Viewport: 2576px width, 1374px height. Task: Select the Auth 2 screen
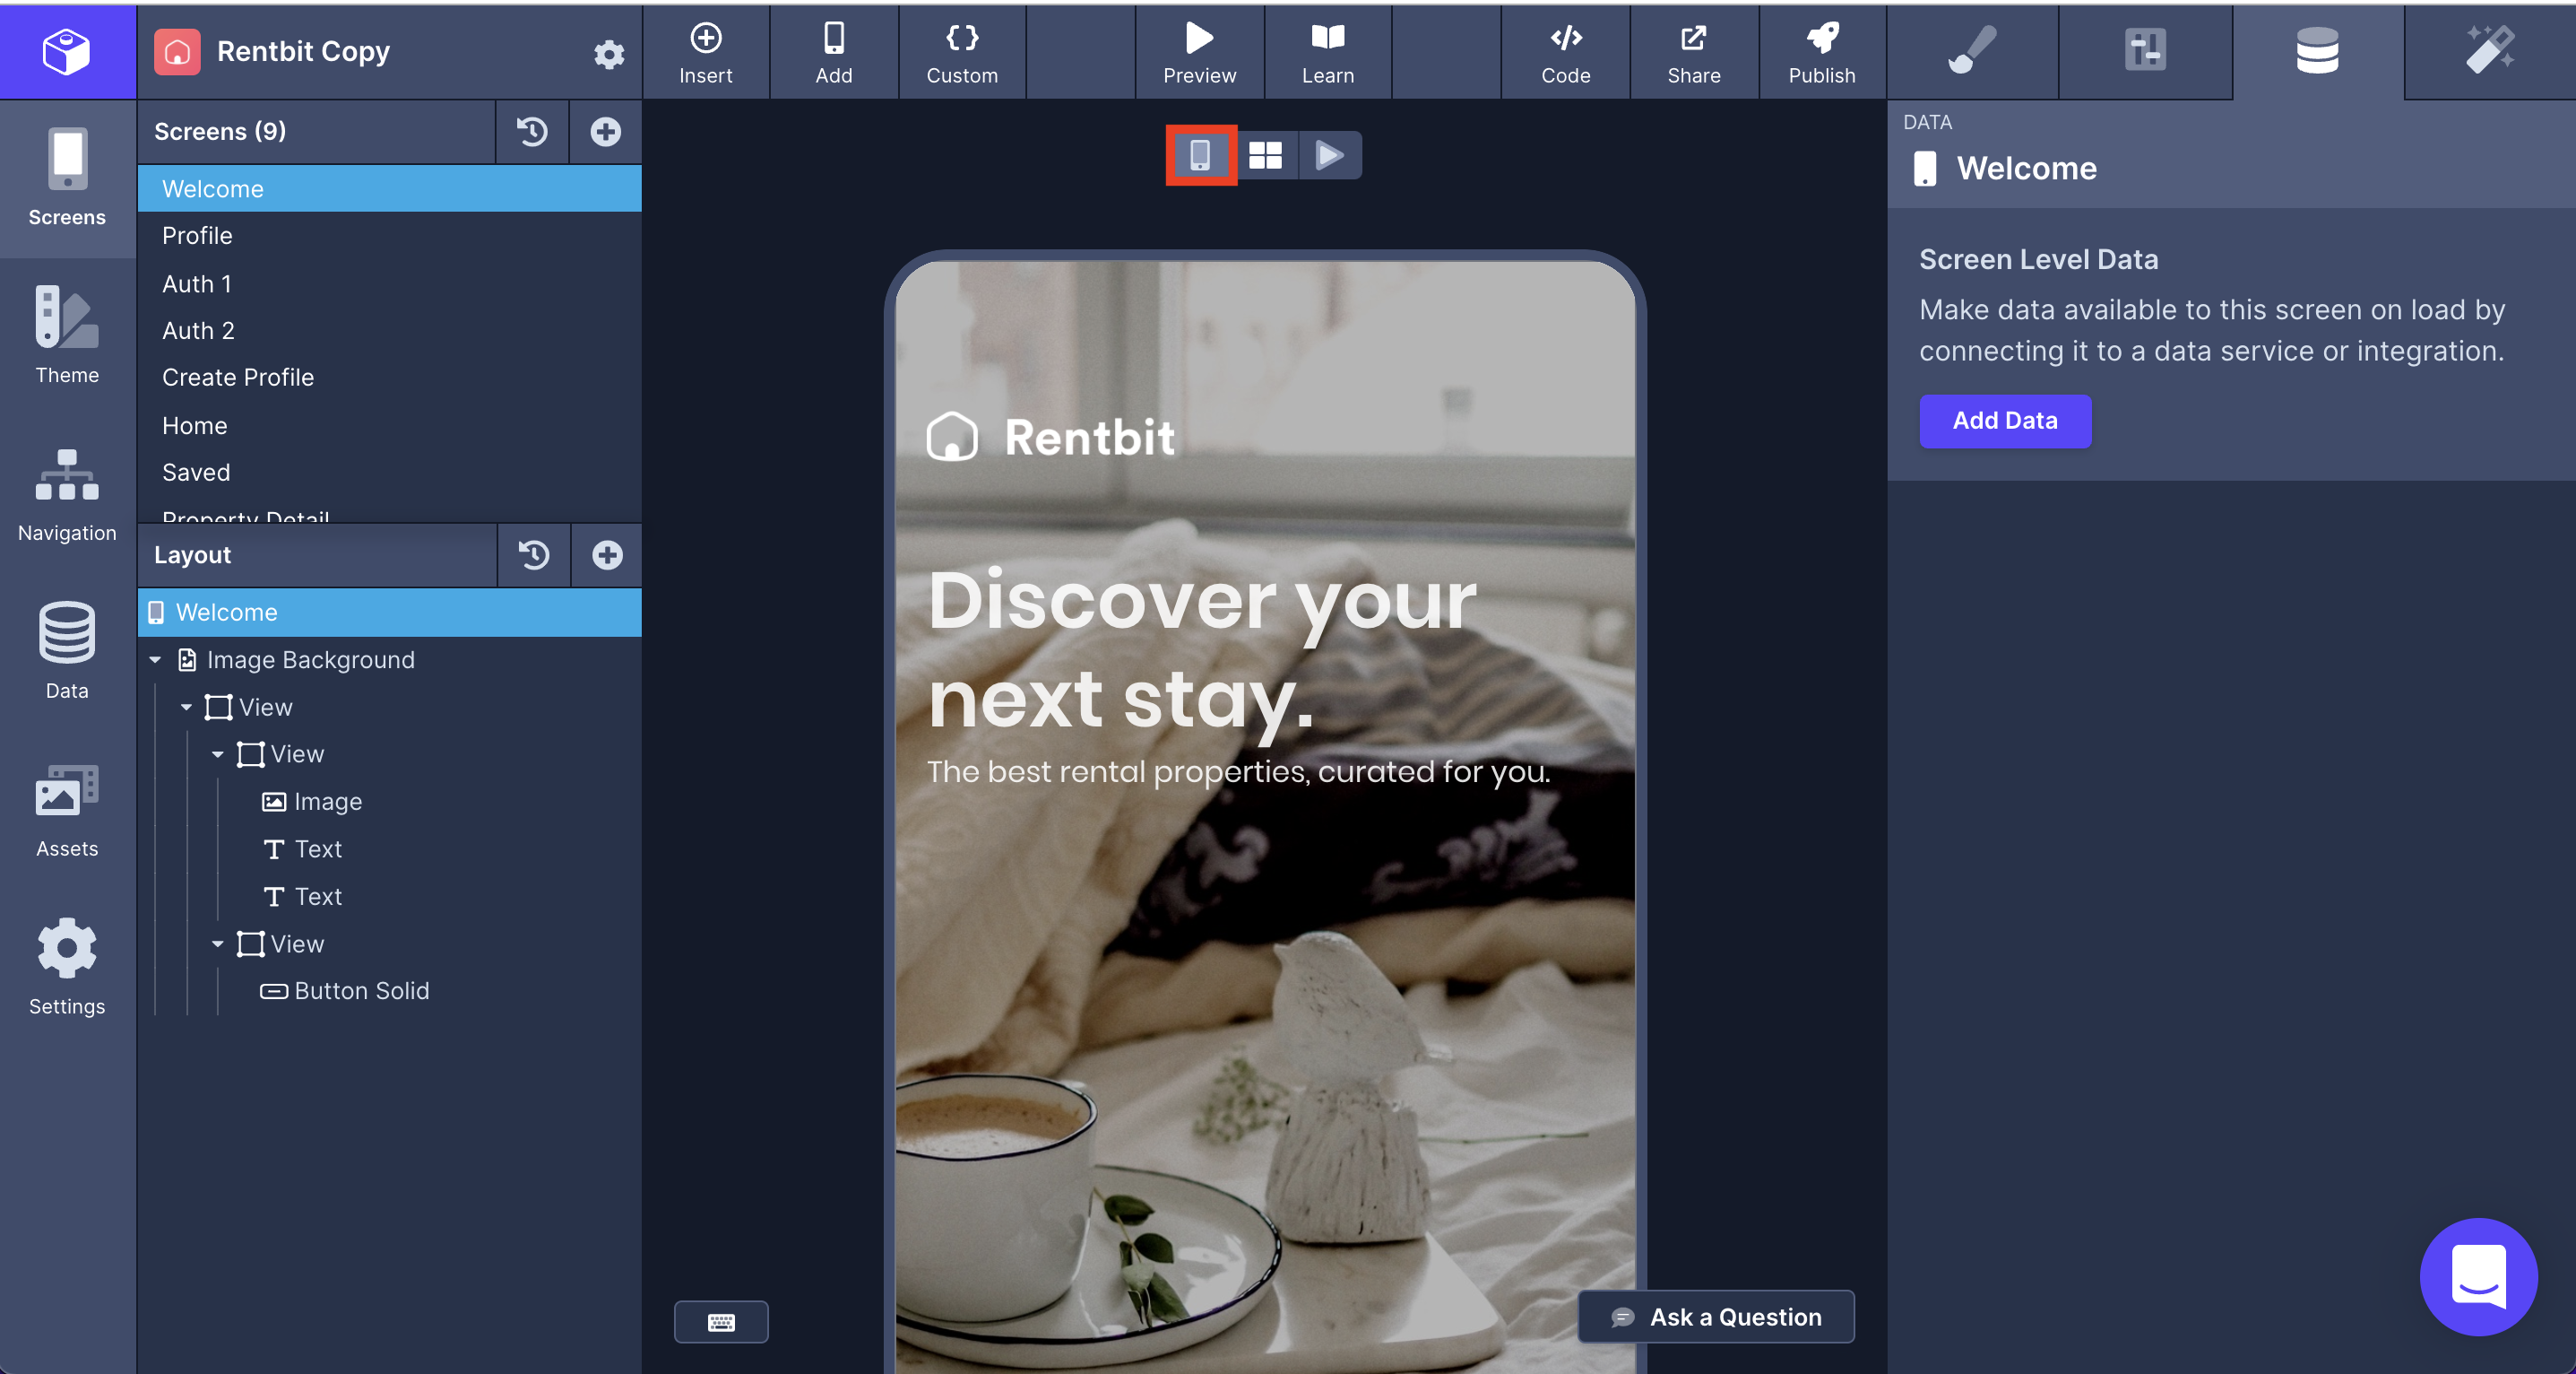389,331
